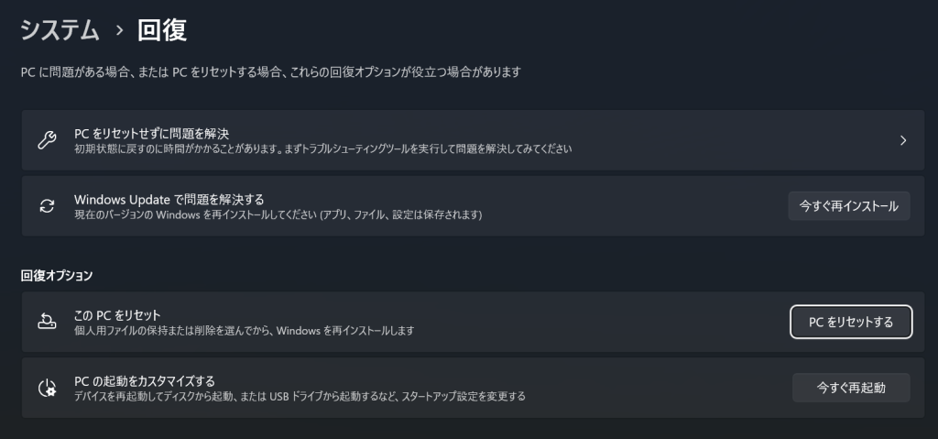938x439 pixels.
Task: Click the breadcrumb separator arrow after システム
Action: point(118,31)
